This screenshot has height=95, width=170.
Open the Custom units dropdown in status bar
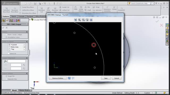(152, 93)
